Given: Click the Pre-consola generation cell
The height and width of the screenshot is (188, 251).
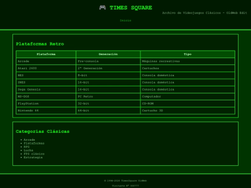Looking at the screenshot, I should [x=108, y=61].
